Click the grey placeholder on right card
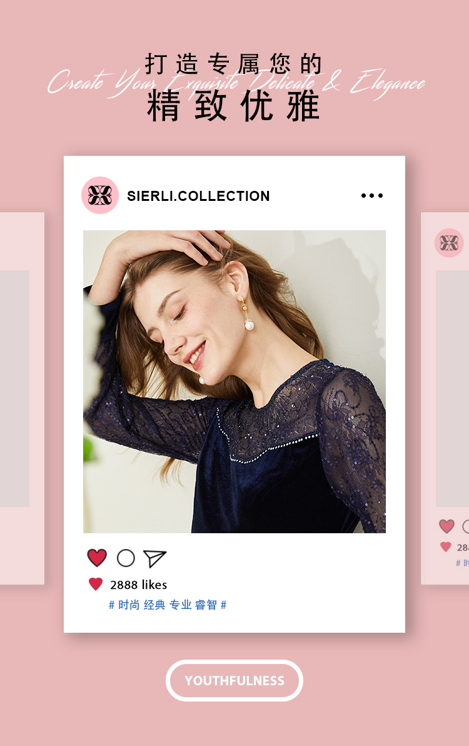The height and width of the screenshot is (746, 469). coord(452,388)
